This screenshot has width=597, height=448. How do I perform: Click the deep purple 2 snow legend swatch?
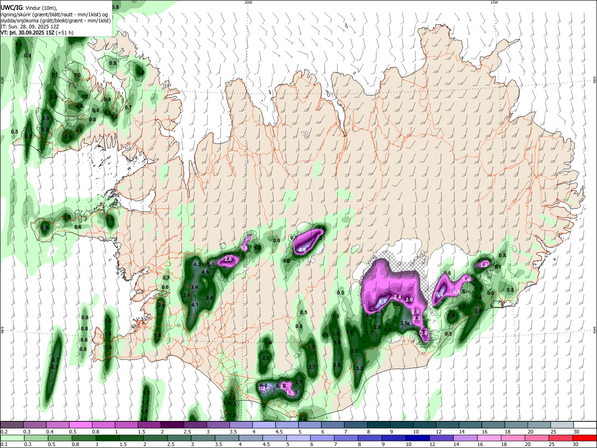pos(172,425)
